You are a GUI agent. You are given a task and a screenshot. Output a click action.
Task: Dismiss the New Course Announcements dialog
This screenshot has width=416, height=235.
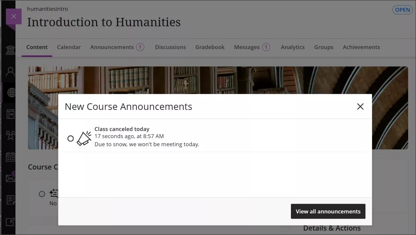360,106
